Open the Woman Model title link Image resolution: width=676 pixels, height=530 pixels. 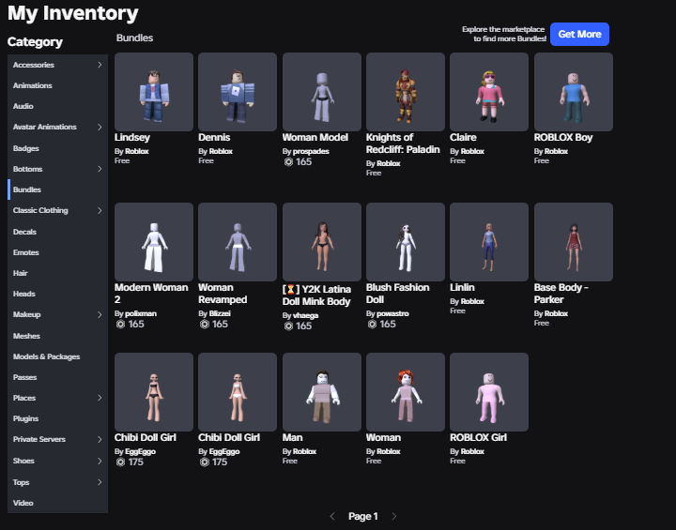coord(315,138)
